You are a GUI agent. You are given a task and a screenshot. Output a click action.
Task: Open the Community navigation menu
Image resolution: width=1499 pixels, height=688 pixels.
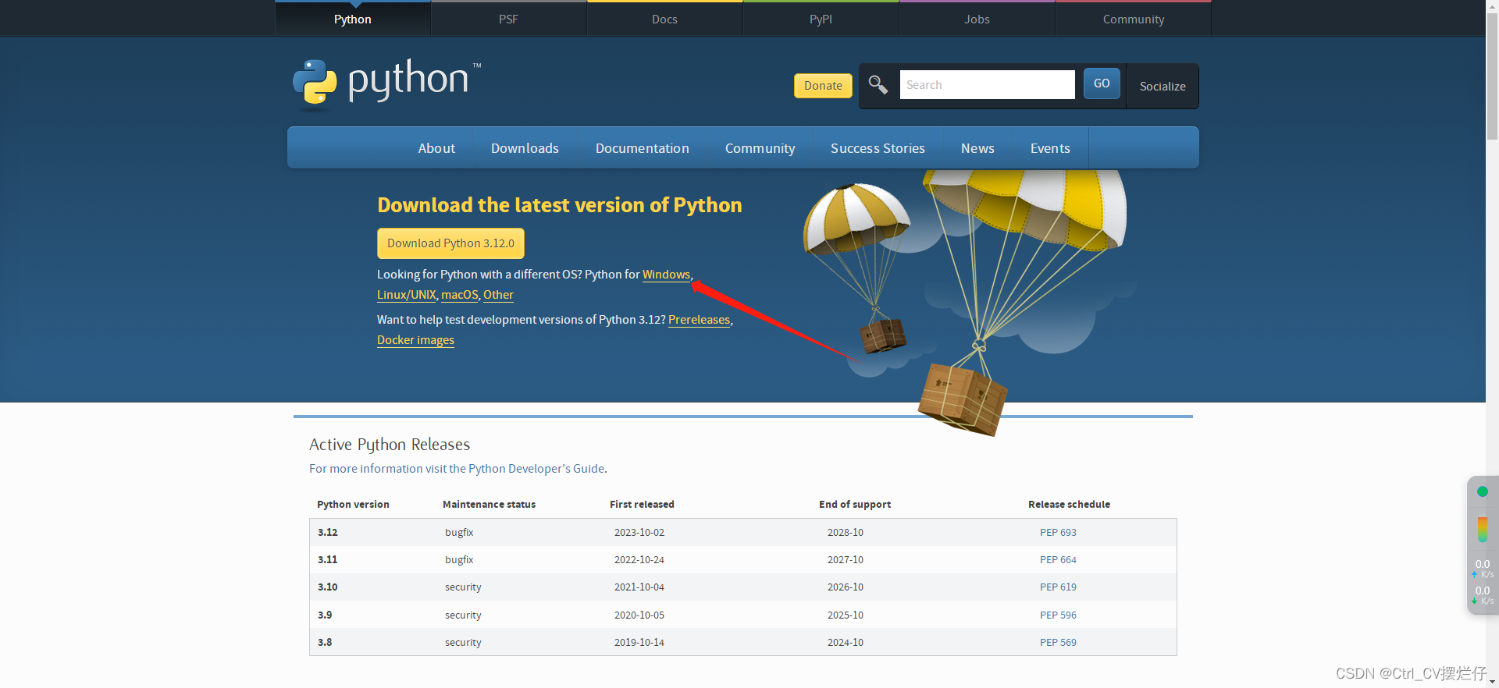coord(760,148)
